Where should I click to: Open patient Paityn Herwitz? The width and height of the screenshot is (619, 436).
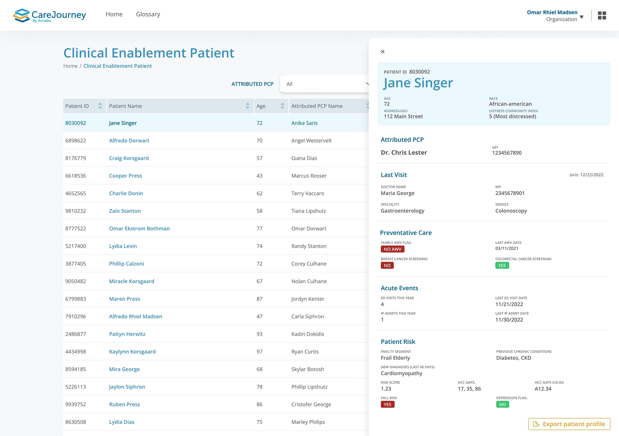(x=127, y=334)
